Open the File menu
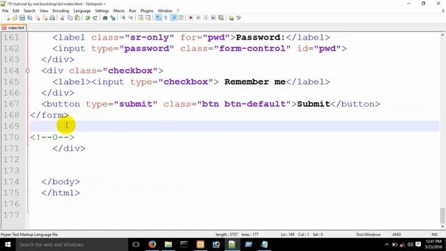Screen dimensions: 446x251 click(x=5, y=11)
